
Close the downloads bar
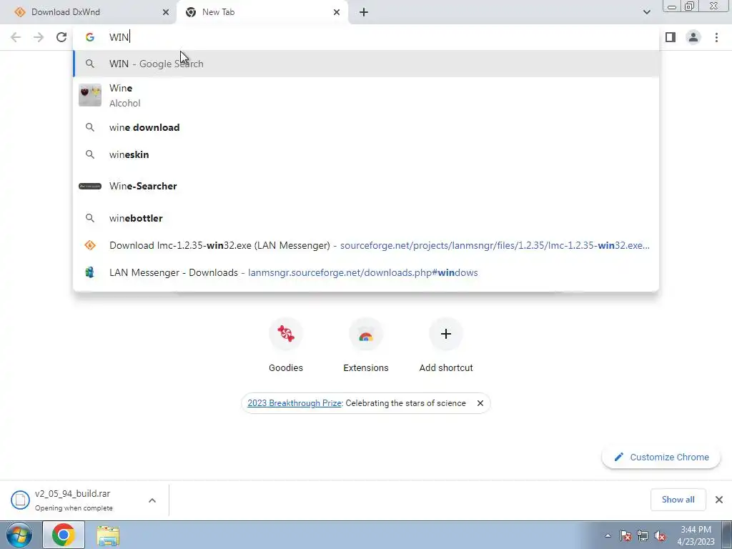click(719, 500)
